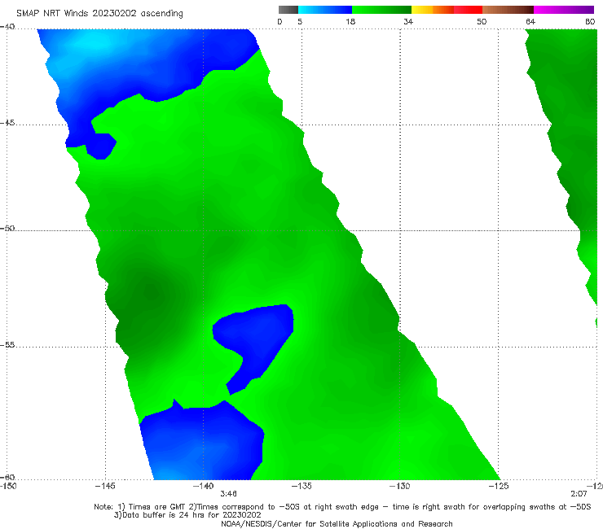This screenshot has height=529, width=603.
Task: Click the longitude axis label '-145'
Action: pos(105,486)
